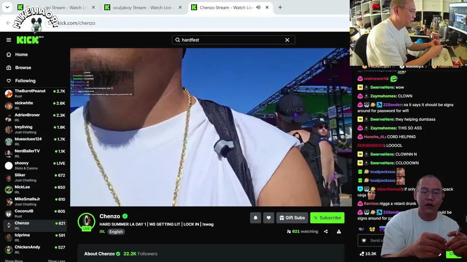Open Sliker channel

[x=35, y=178]
